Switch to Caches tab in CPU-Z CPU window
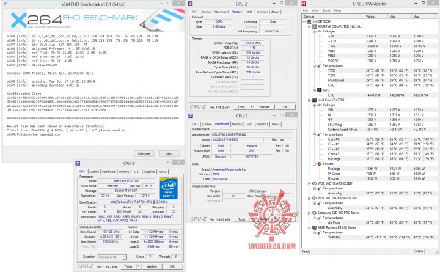This screenshot has width=440, height=272. tap(94, 172)
